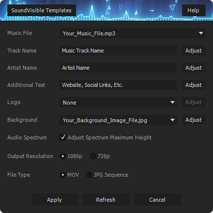Select the 1080p output resolution
Image resolution: width=213 pixels, height=213 pixels.
click(63, 156)
